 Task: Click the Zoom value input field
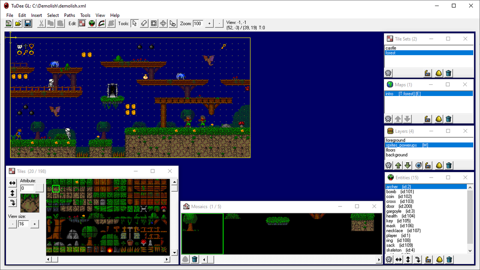click(198, 24)
